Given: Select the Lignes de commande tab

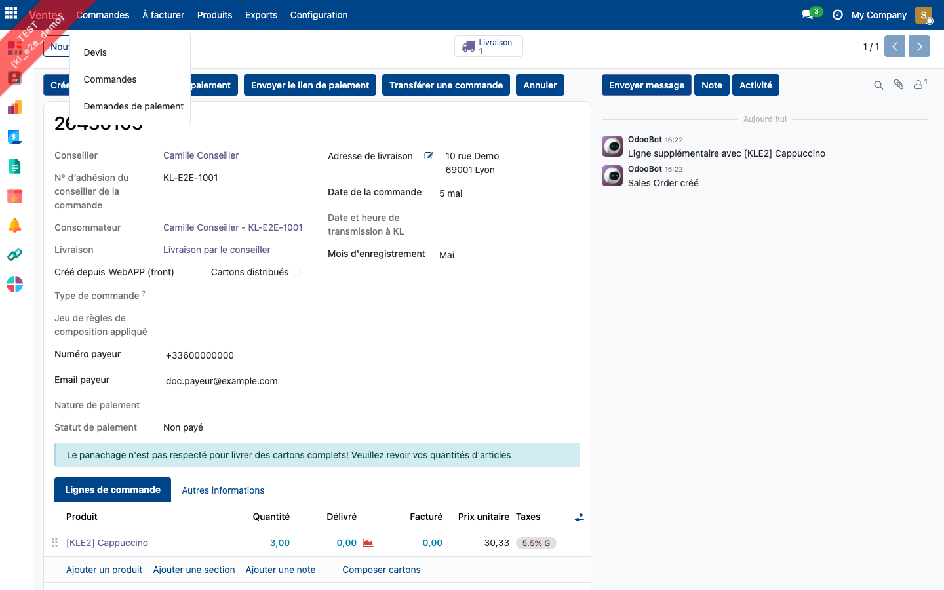Looking at the screenshot, I should click(x=113, y=490).
